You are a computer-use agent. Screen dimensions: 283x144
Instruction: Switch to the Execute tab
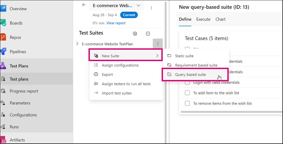[203, 19]
